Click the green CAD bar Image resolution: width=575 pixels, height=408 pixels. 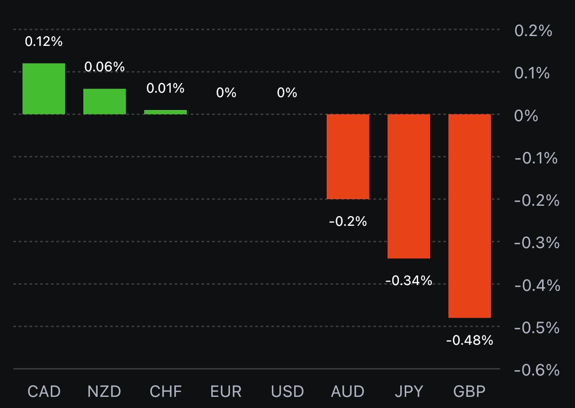(x=44, y=89)
